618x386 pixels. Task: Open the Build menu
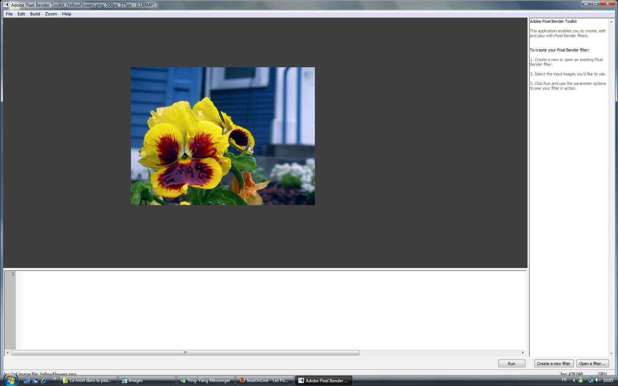pos(35,14)
